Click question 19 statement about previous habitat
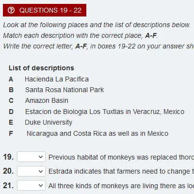The height and width of the screenshot is (194, 194). (121, 157)
